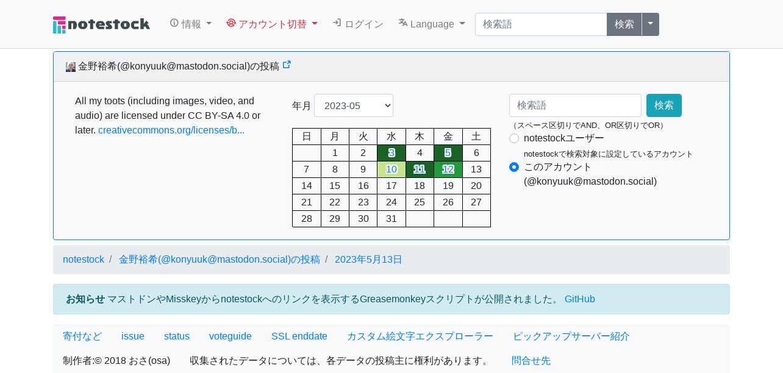Click the status footer link

click(177, 336)
